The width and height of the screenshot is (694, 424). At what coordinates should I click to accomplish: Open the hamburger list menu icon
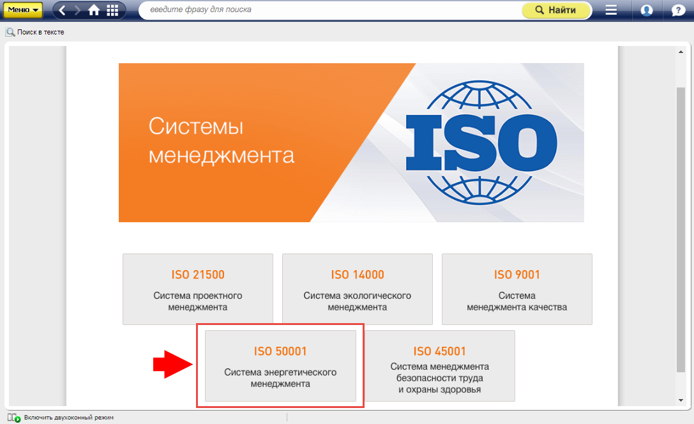pos(611,10)
